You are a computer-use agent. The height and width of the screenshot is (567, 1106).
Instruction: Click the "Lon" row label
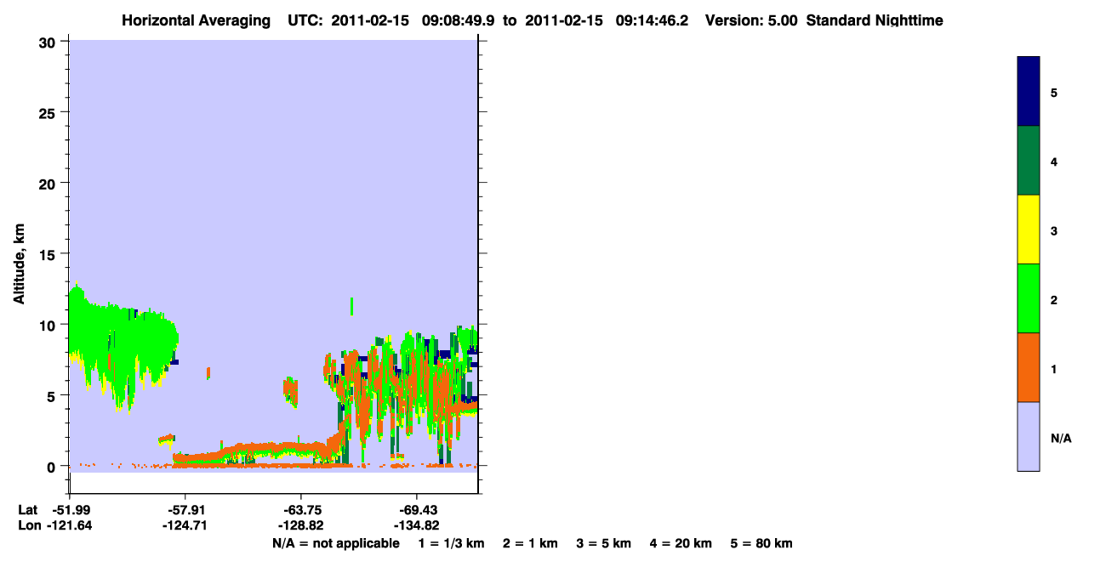tap(28, 525)
